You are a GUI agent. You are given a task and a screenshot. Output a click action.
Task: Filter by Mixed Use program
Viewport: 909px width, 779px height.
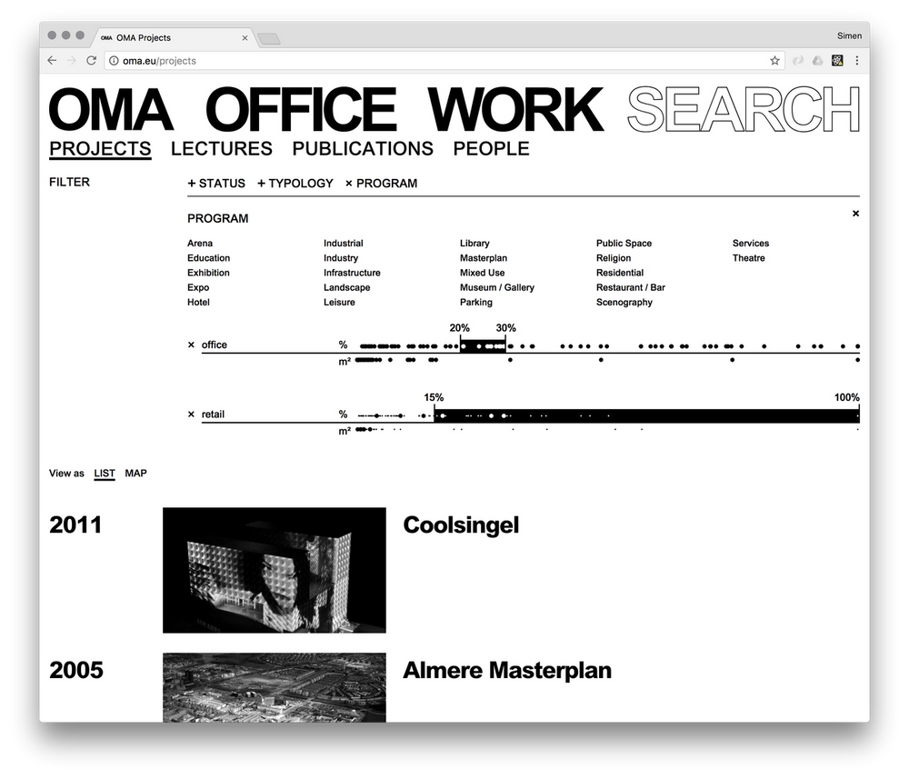[483, 273]
